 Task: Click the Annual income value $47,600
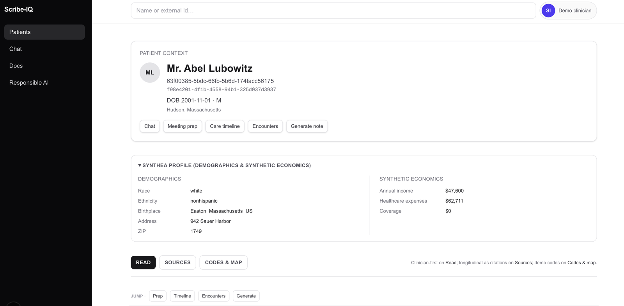(454, 191)
